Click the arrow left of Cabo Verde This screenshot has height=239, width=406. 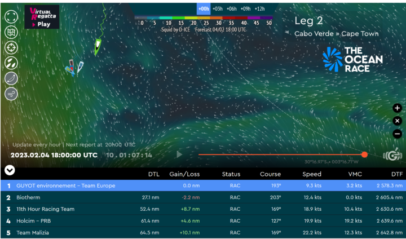(286, 33)
